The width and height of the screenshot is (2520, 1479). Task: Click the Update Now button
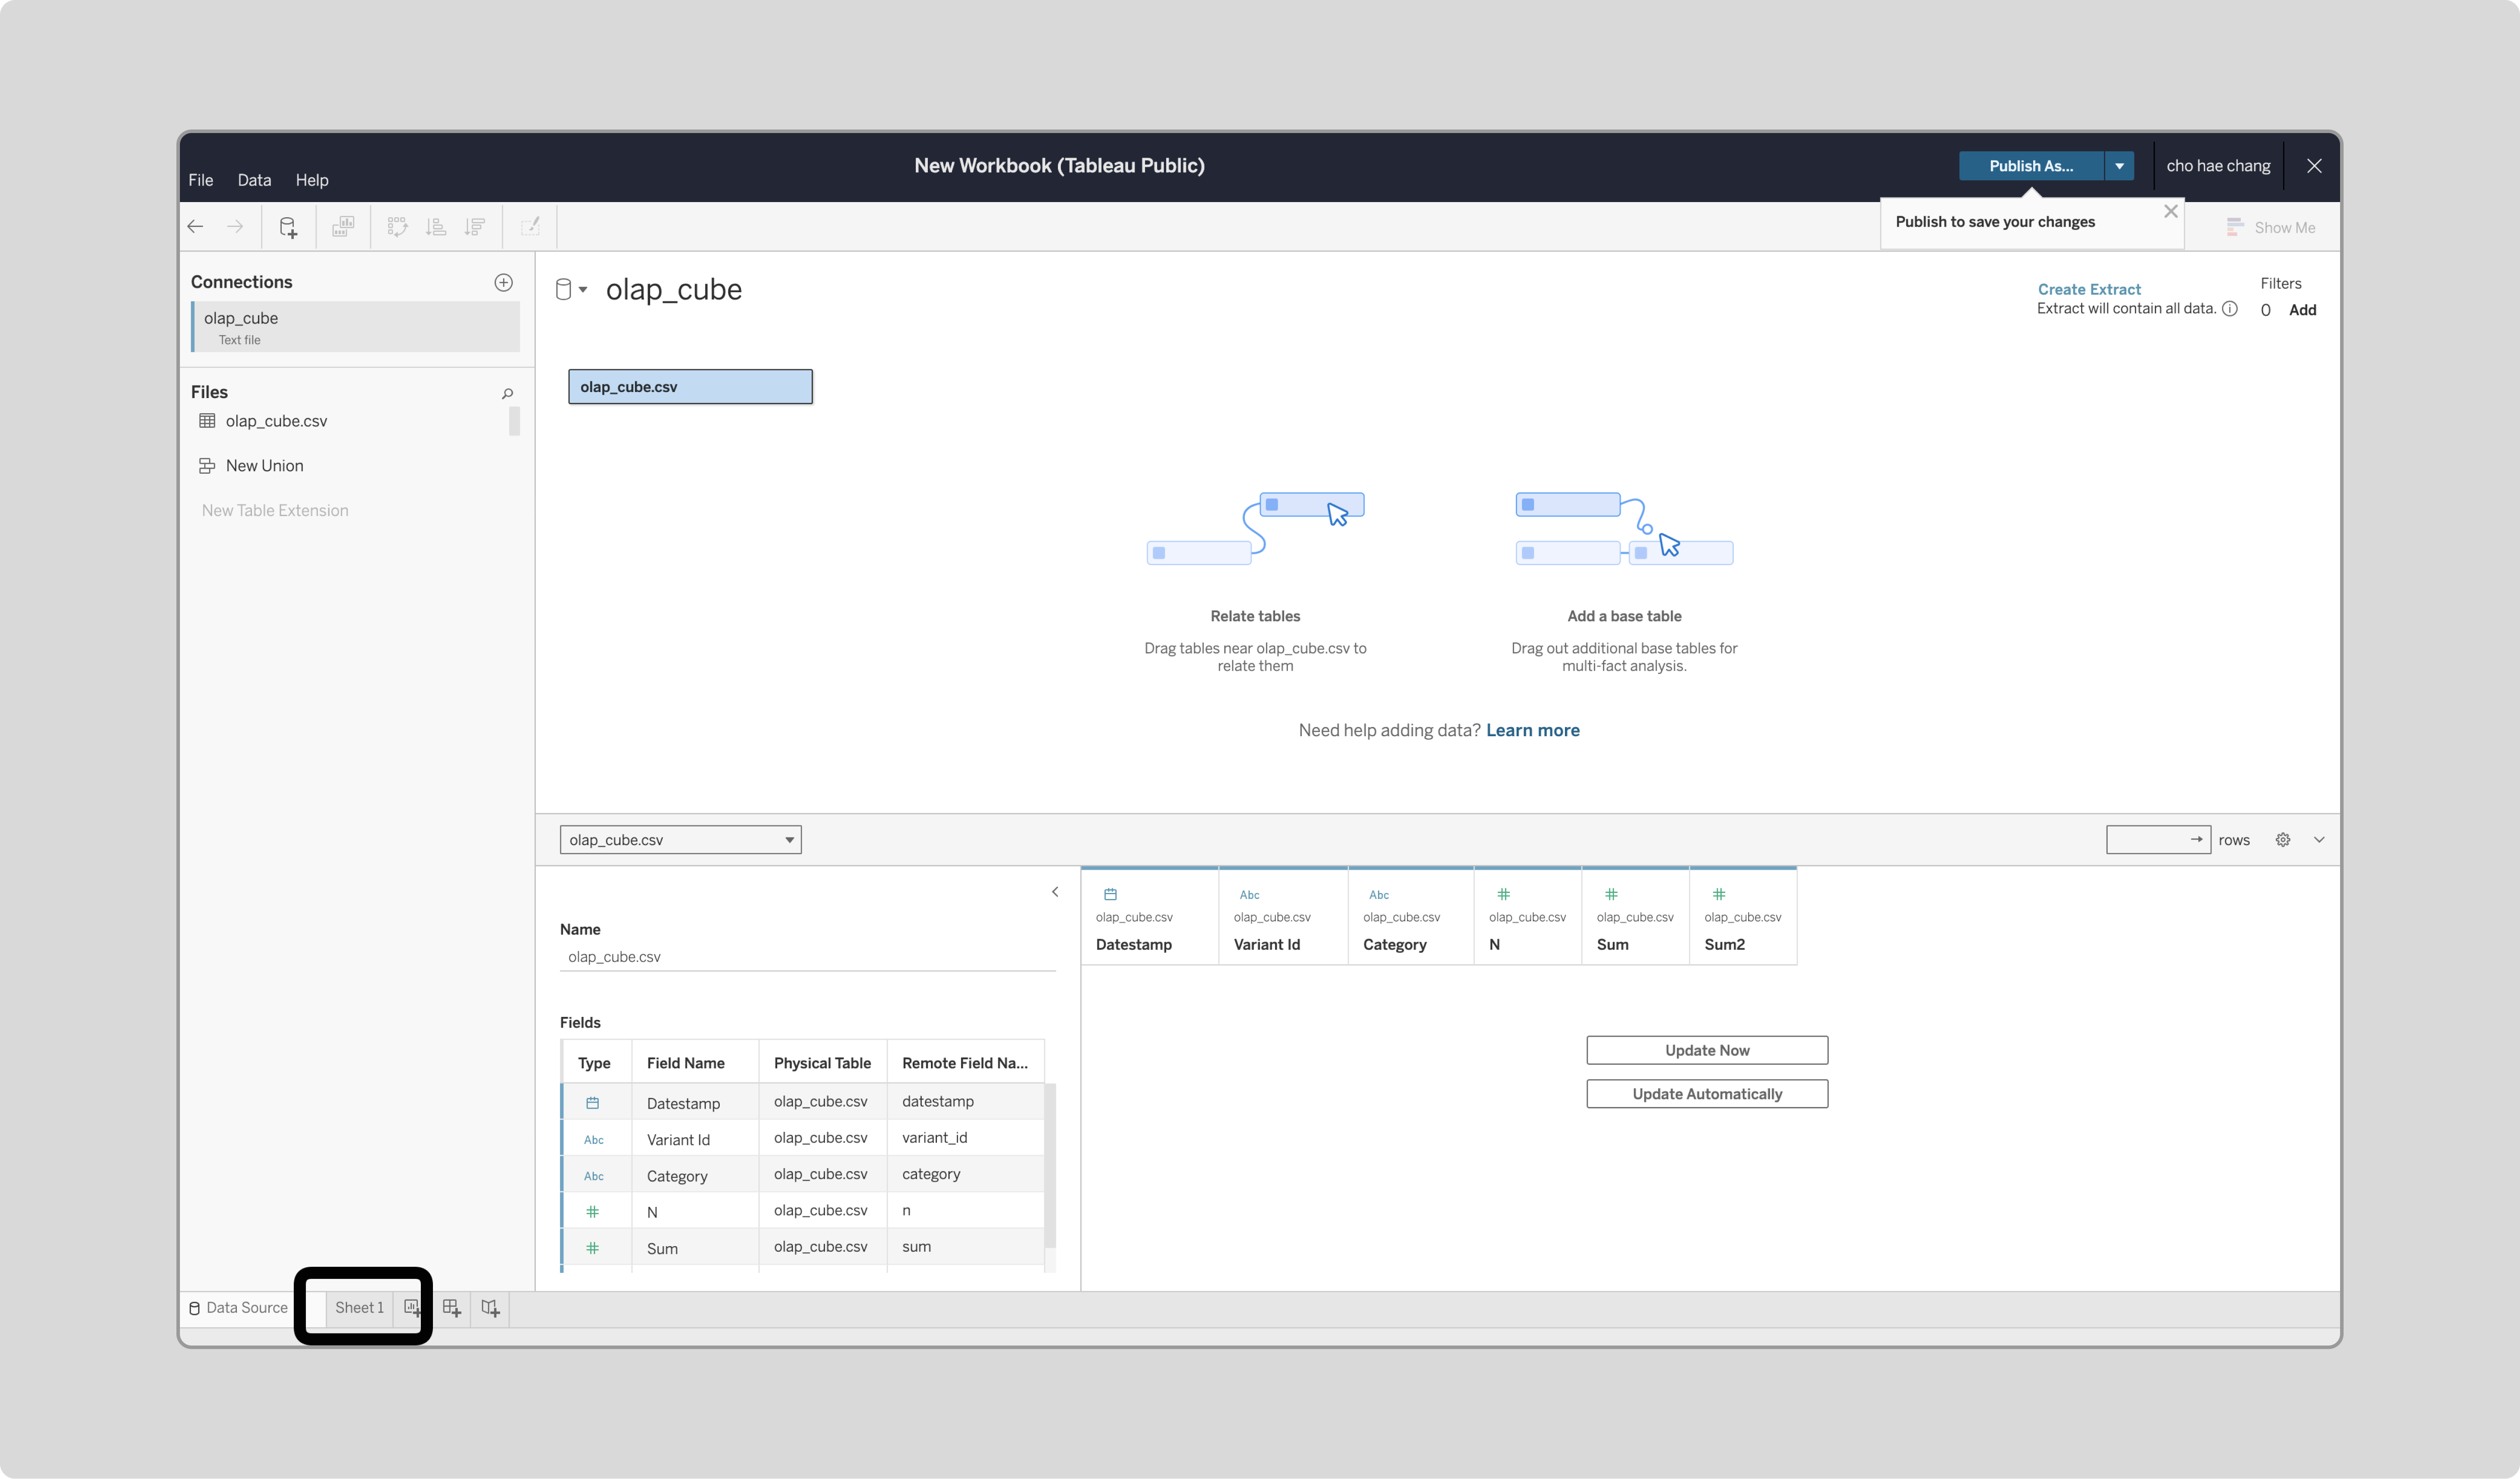1707,1050
